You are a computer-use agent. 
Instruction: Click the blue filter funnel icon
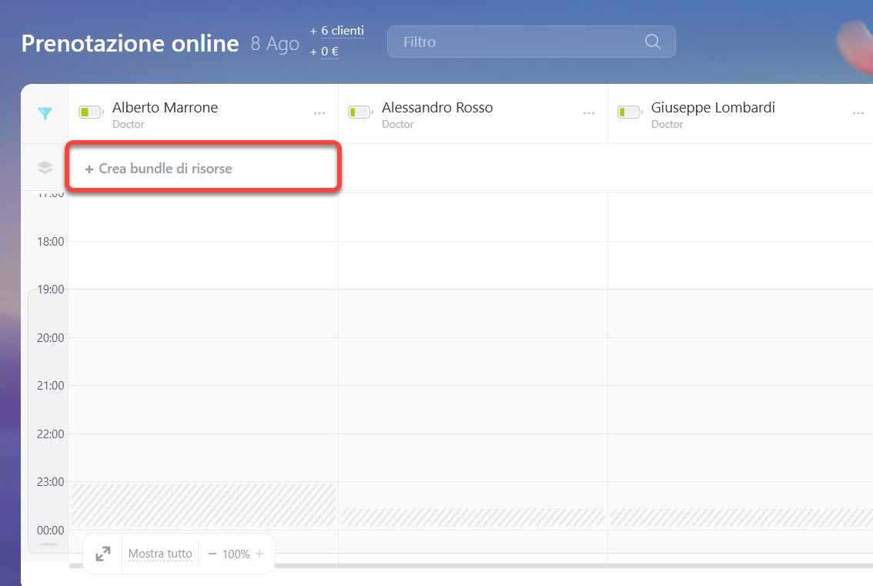pos(45,114)
